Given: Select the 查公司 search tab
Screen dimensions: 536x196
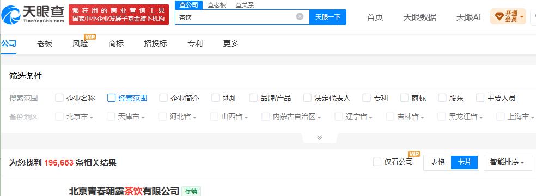Looking at the screenshot, I should point(188,5).
